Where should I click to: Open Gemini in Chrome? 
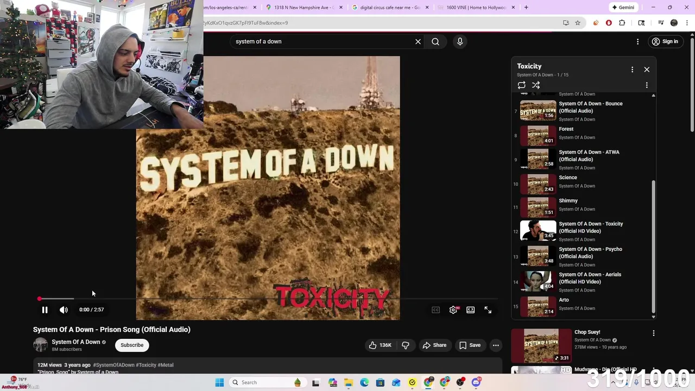623,7
